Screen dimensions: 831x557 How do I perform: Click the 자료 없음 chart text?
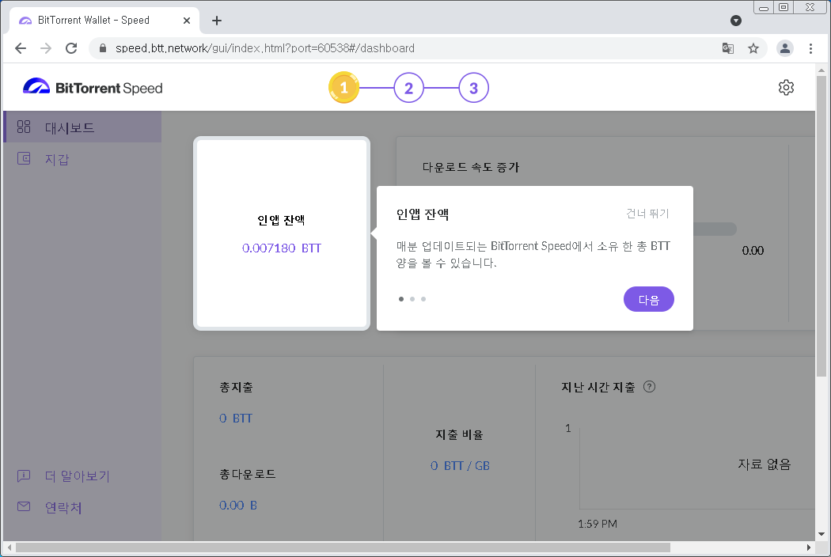(765, 464)
